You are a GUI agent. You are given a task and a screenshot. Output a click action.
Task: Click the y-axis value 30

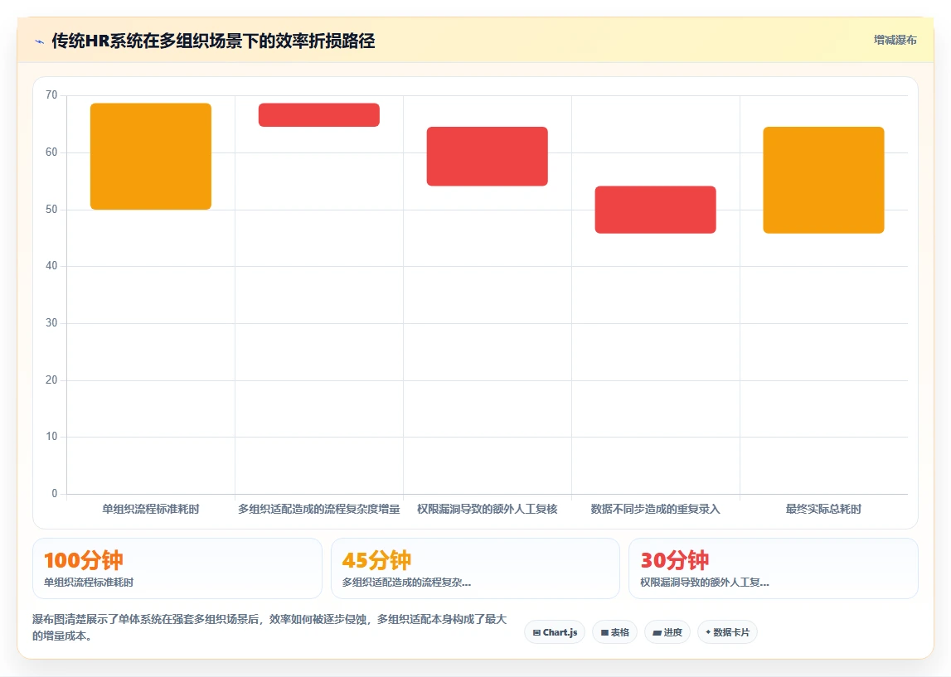51,322
